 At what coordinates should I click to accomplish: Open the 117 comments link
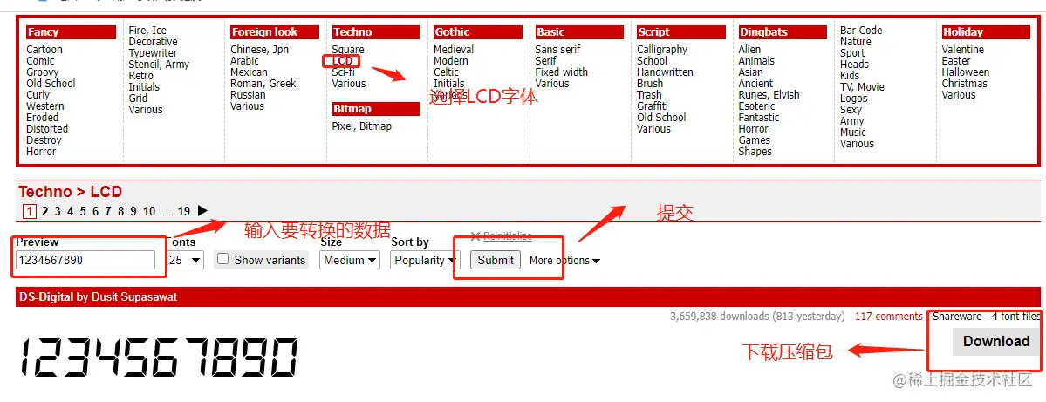pos(889,316)
